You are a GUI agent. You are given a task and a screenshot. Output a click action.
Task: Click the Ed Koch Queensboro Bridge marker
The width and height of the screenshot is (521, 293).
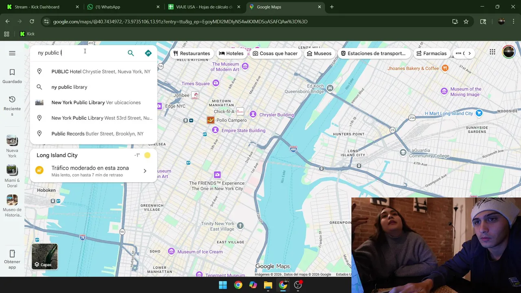click(330, 88)
